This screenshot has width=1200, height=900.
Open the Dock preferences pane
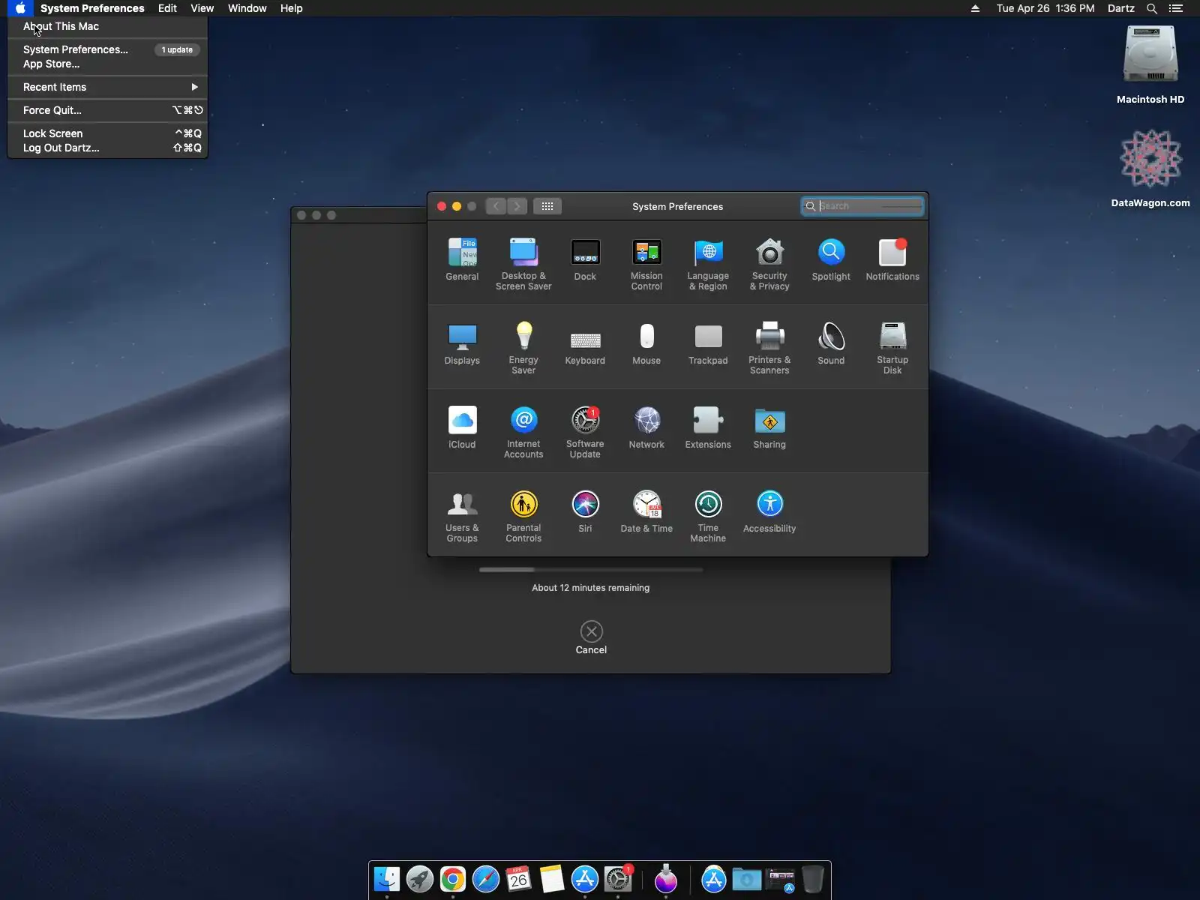click(x=585, y=259)
